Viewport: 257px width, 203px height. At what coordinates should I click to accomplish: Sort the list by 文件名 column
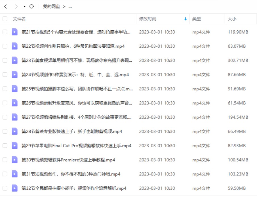tap(19, 19)
